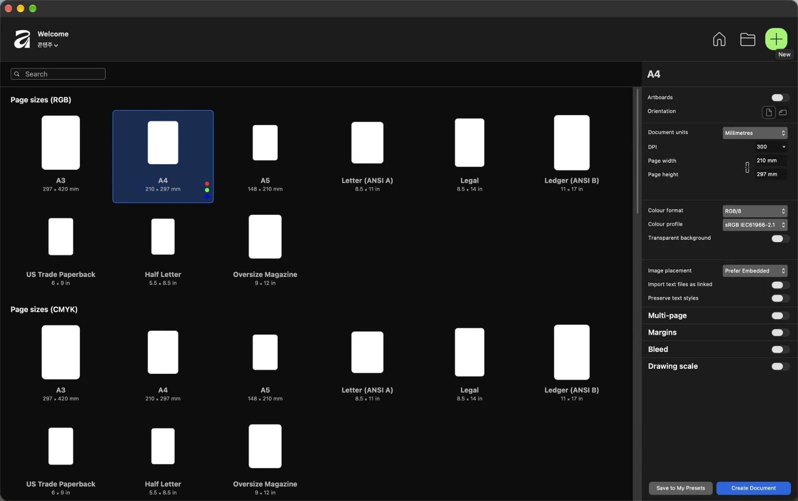798x501 pixels.
Task: Open the Colour profile dropdown
Action: click(755, 225)
